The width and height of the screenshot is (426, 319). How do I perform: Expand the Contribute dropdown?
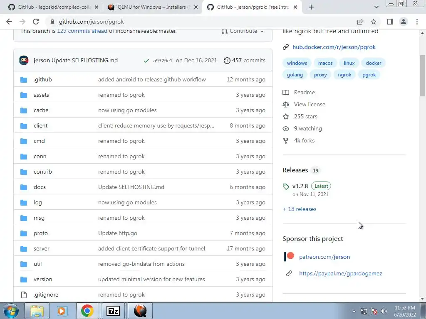pyautogui.click(x=243, y=31)
